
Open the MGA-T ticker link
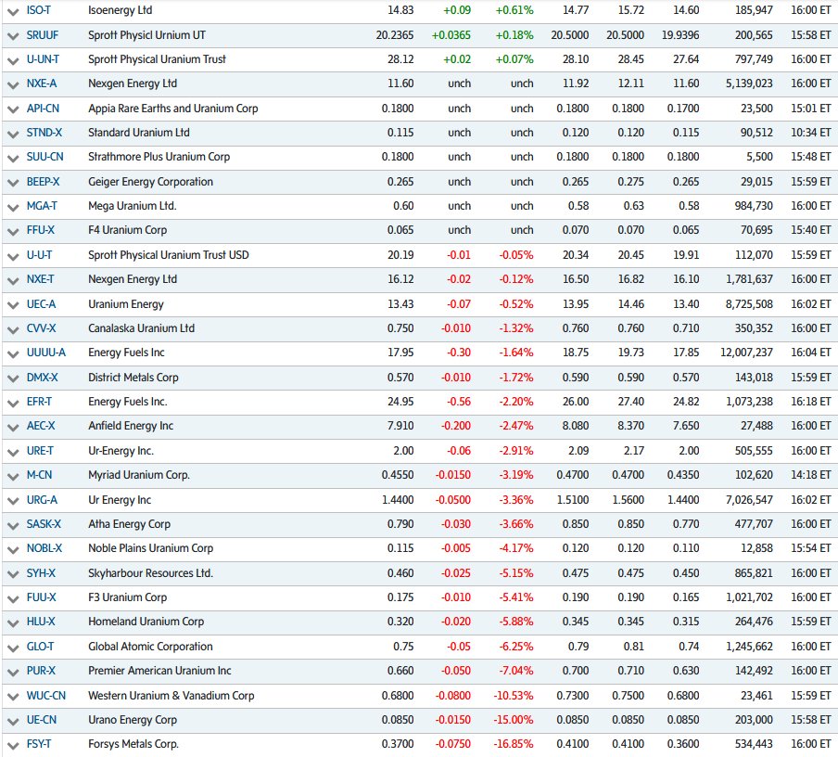[42, 206]
